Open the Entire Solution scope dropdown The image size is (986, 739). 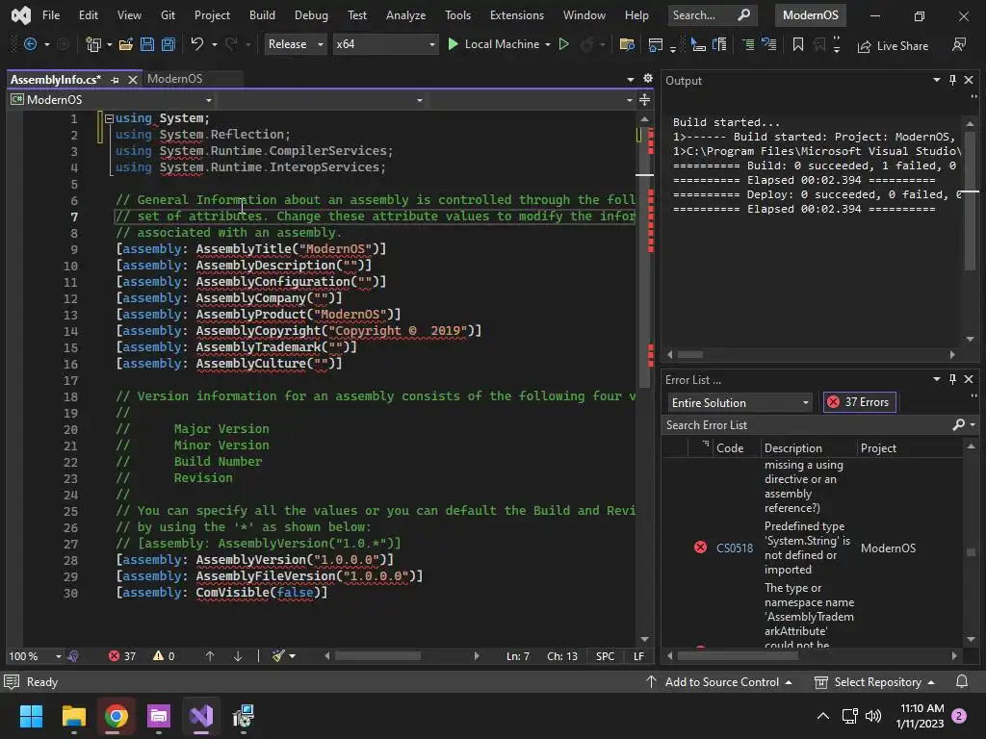pos(739,403)
